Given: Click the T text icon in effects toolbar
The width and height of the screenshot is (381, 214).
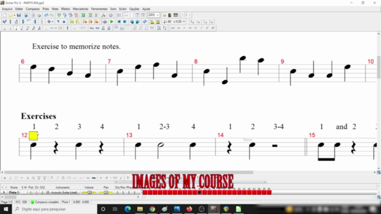Looking at the screenshot, I should coord(127,178).
